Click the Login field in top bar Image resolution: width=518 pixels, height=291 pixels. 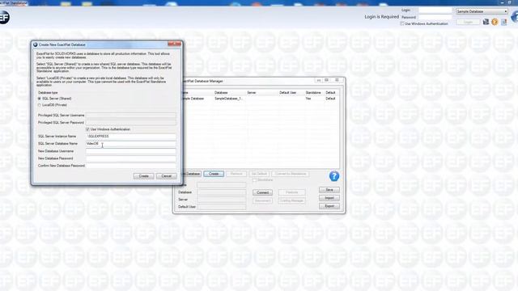(435, 11)
